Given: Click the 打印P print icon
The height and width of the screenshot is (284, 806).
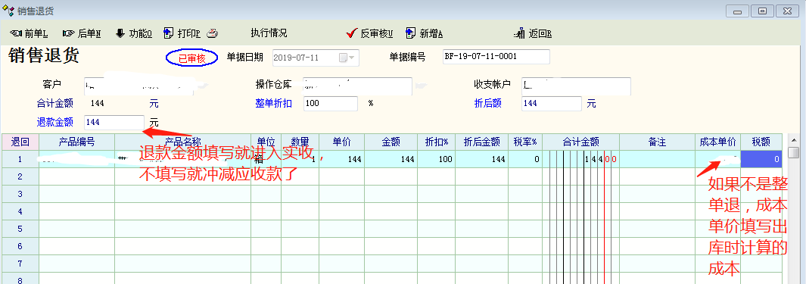Looking at the screenshot, I should pyautogui.click(x=168, y=33).
